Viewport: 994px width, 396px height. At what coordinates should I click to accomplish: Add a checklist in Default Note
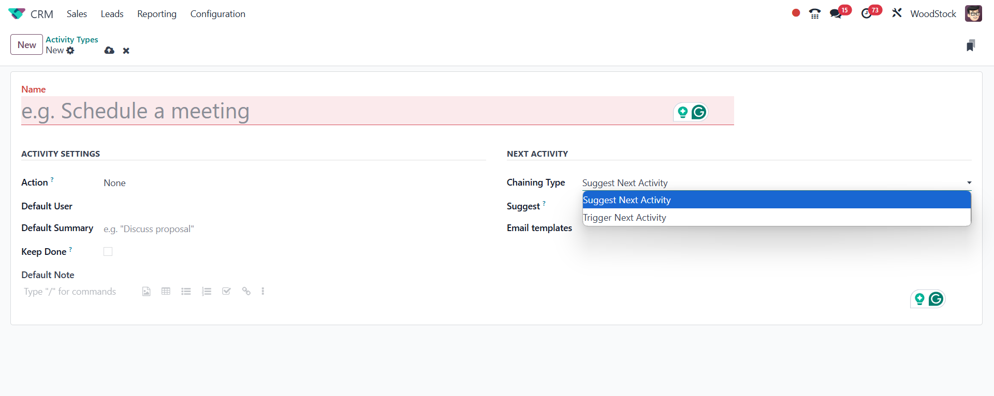226,292
